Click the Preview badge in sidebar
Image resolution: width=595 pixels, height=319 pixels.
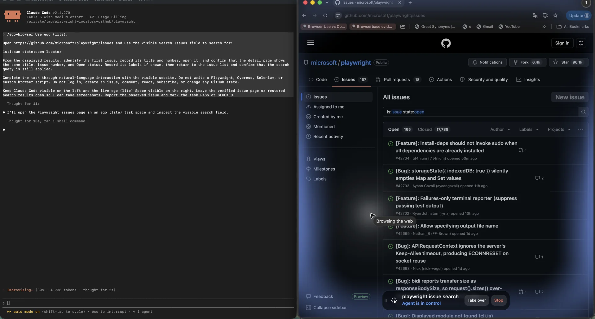tap(361, 296)
